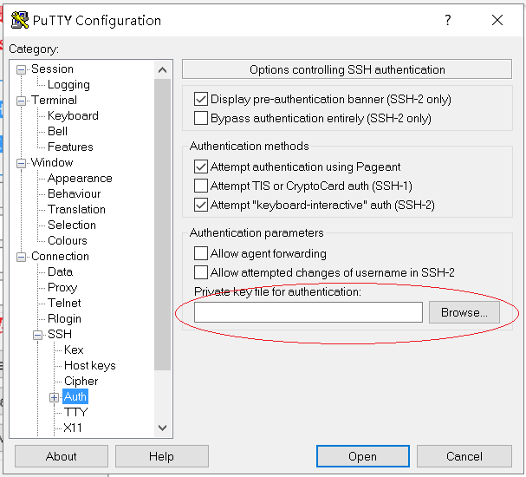
Task: Select Colours under Window category
Action: click(x=68, y=241)
